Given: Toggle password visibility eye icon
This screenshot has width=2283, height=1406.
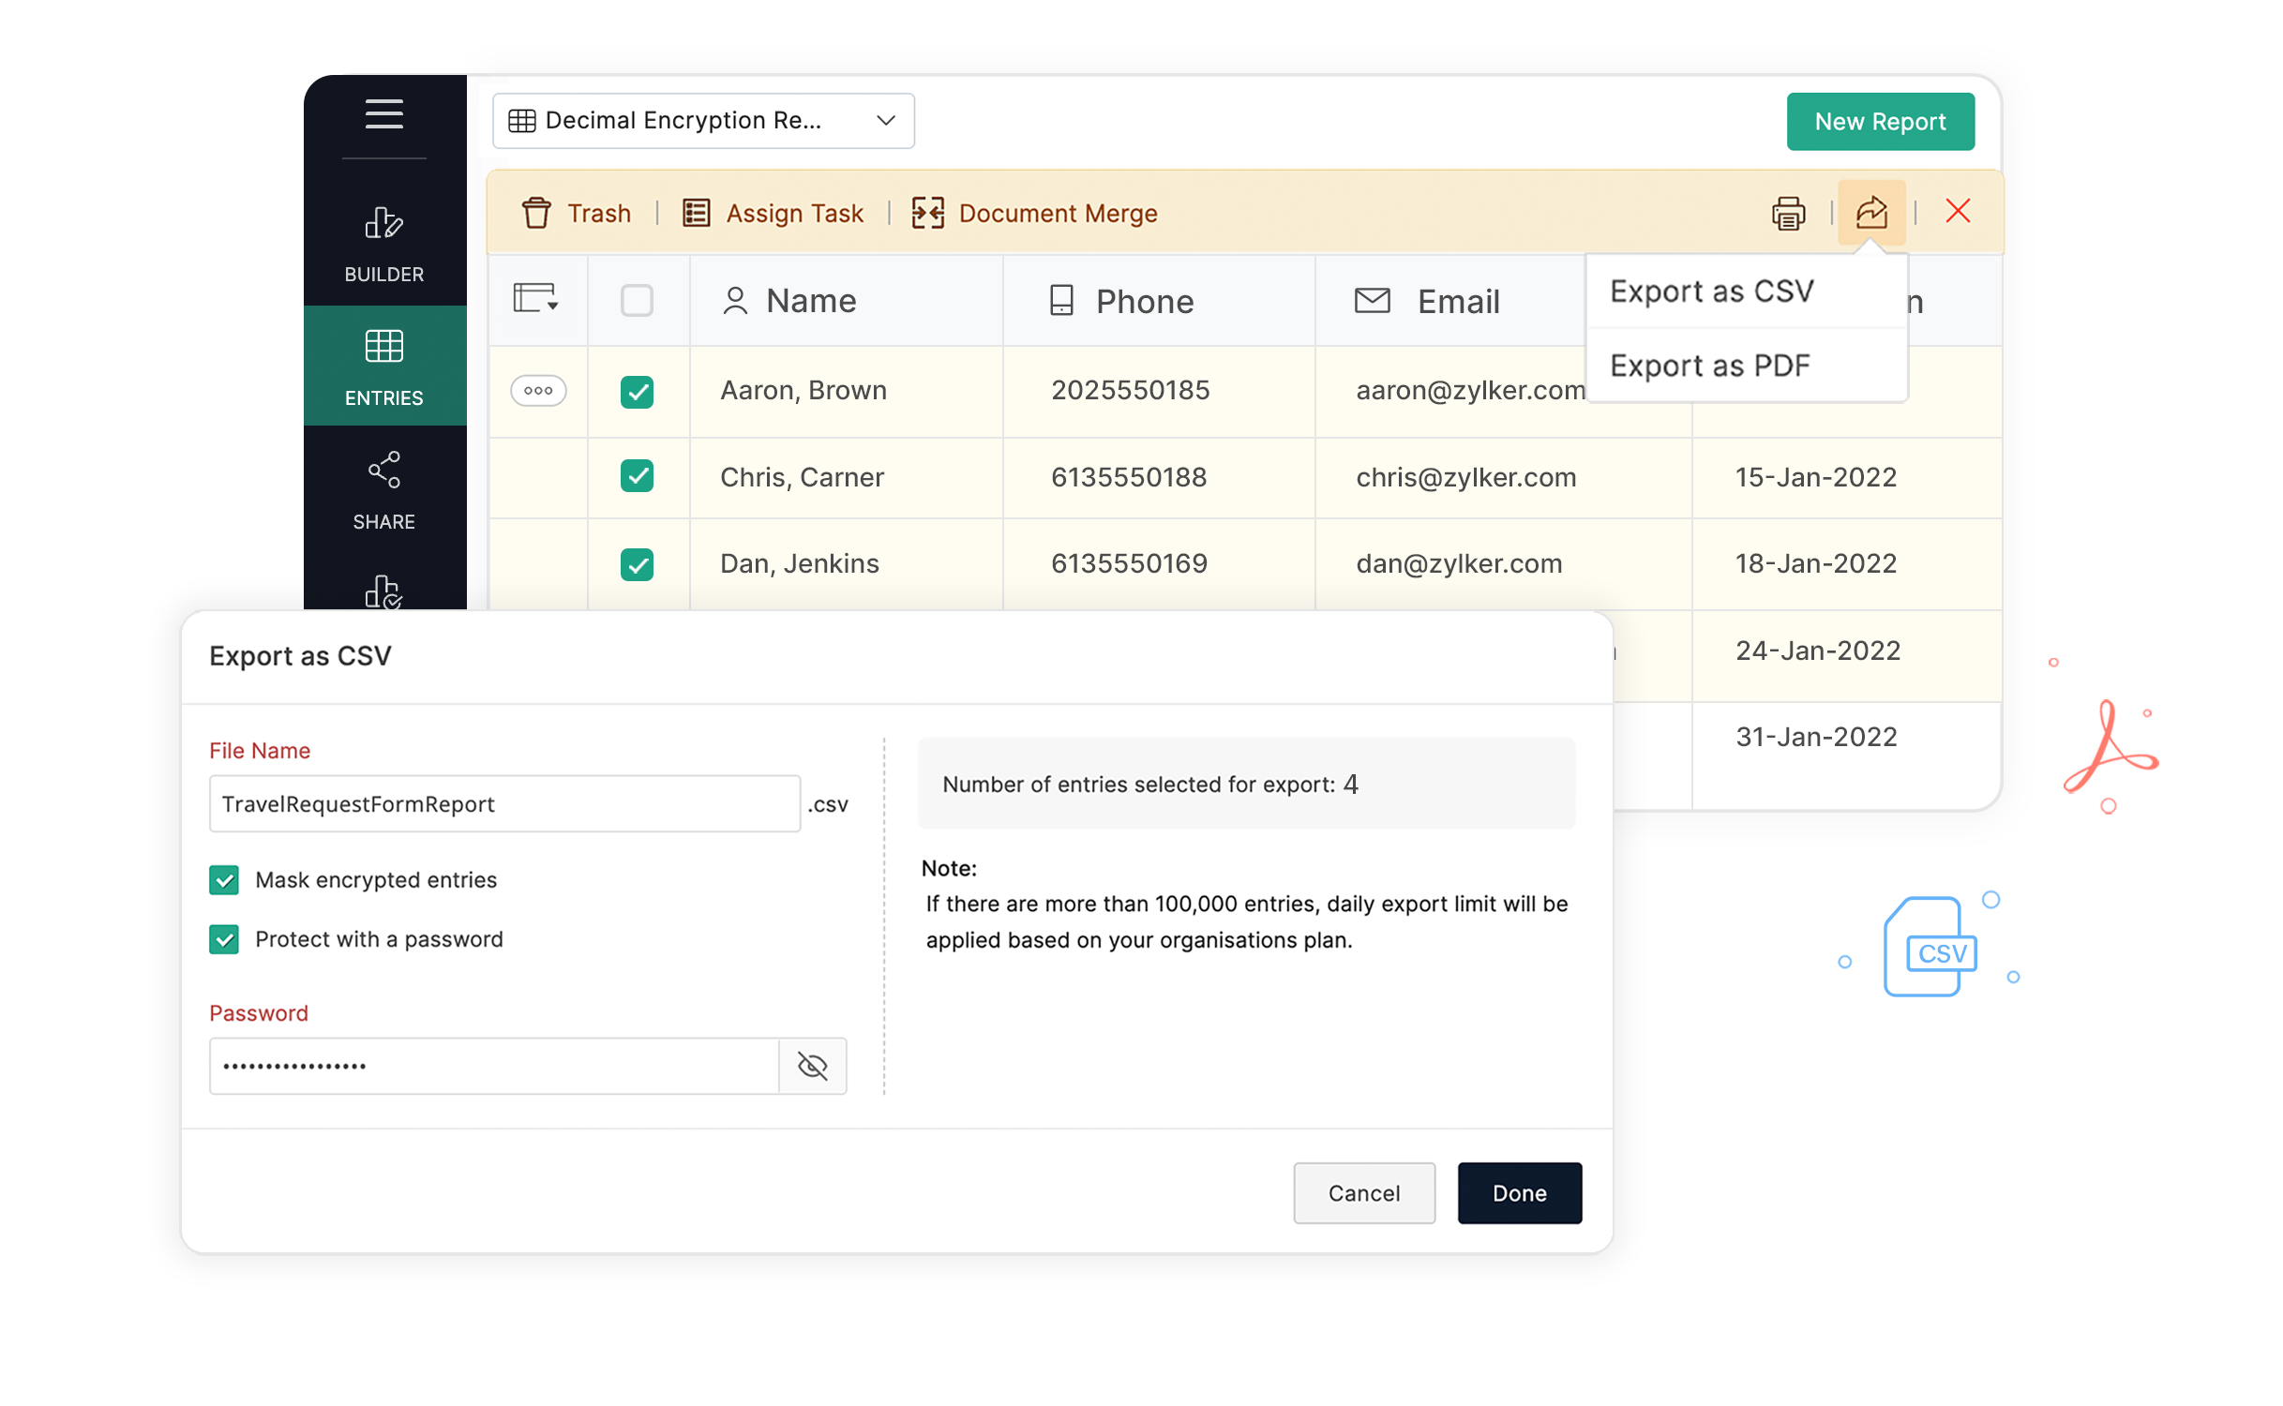Looking at the screenshot, I should click(x=812, y=1066).
